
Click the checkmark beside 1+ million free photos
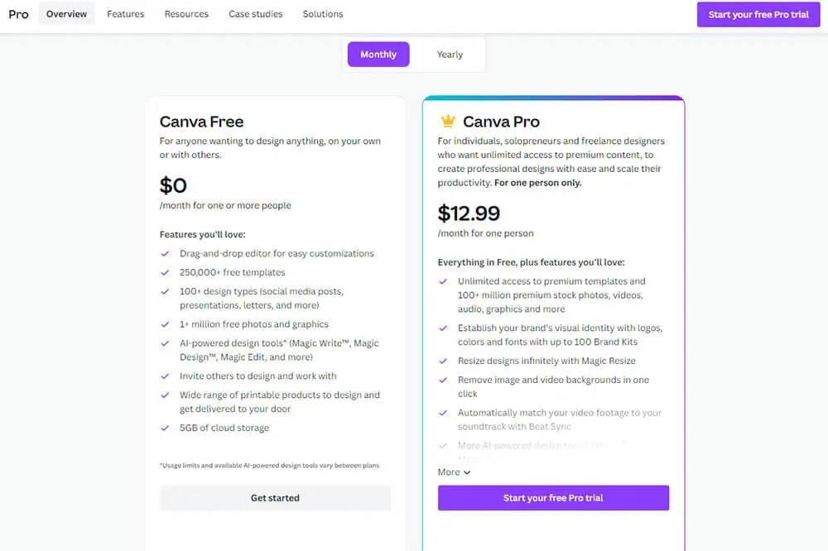[x=165, y=323]
